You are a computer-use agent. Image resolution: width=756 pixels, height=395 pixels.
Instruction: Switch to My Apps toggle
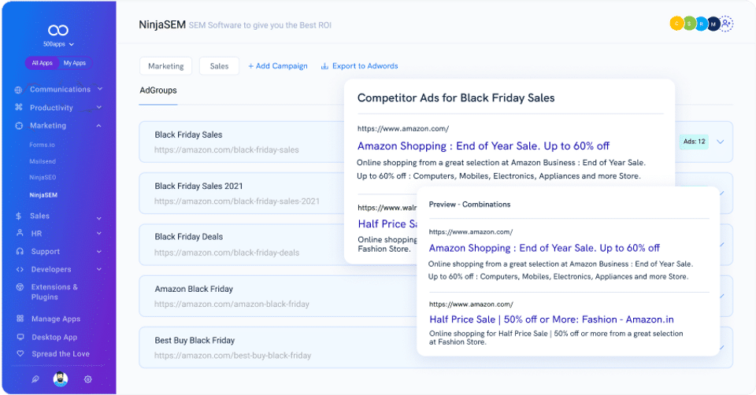(x=75, y=63)
